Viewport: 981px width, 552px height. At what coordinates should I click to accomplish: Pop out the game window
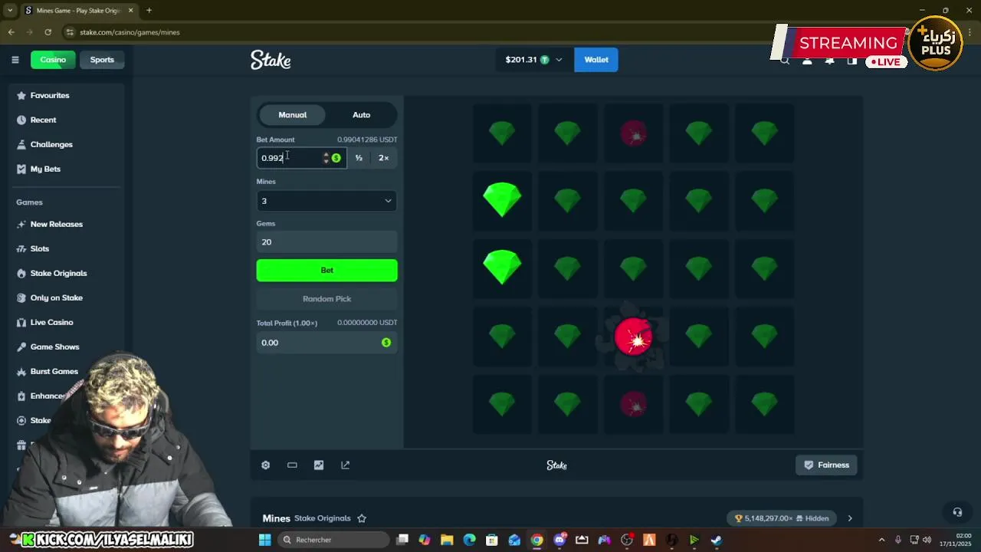pyautogui.click(x=345, y=465)
